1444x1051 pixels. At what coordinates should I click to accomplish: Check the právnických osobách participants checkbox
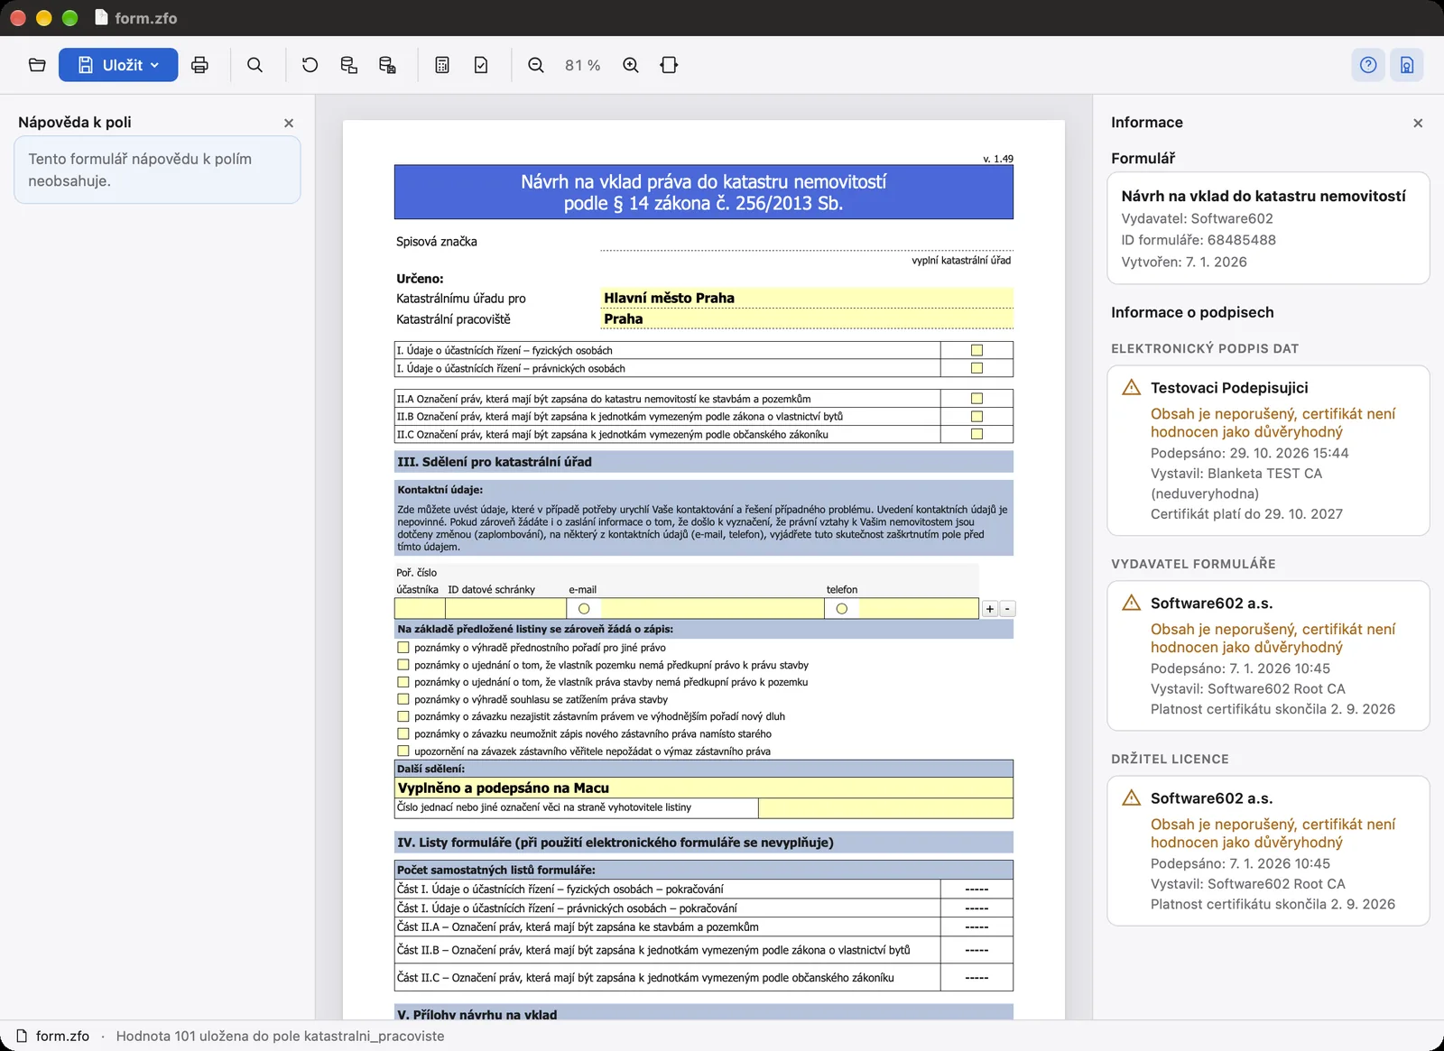(x=977, y=368)
